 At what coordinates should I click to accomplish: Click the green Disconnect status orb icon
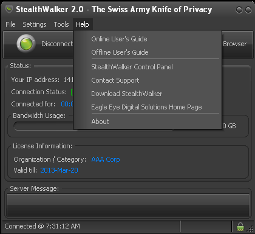[x=26, y=43]
